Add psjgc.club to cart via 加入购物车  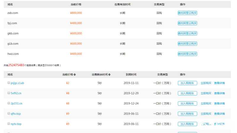pos(187,83)
